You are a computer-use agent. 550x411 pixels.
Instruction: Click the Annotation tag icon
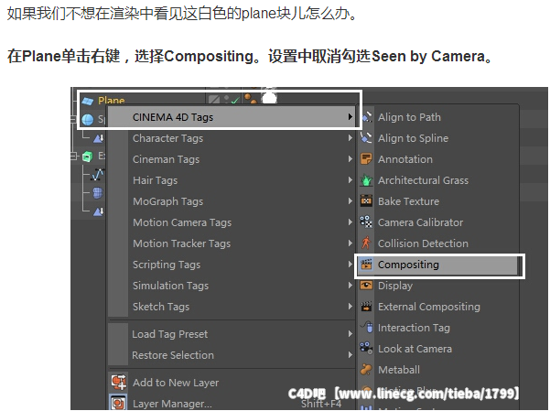[367, 159]
